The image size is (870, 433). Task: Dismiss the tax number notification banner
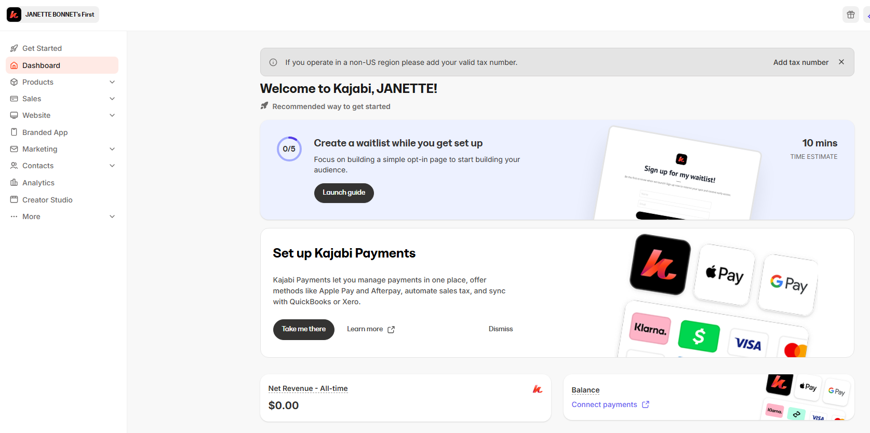841,62
